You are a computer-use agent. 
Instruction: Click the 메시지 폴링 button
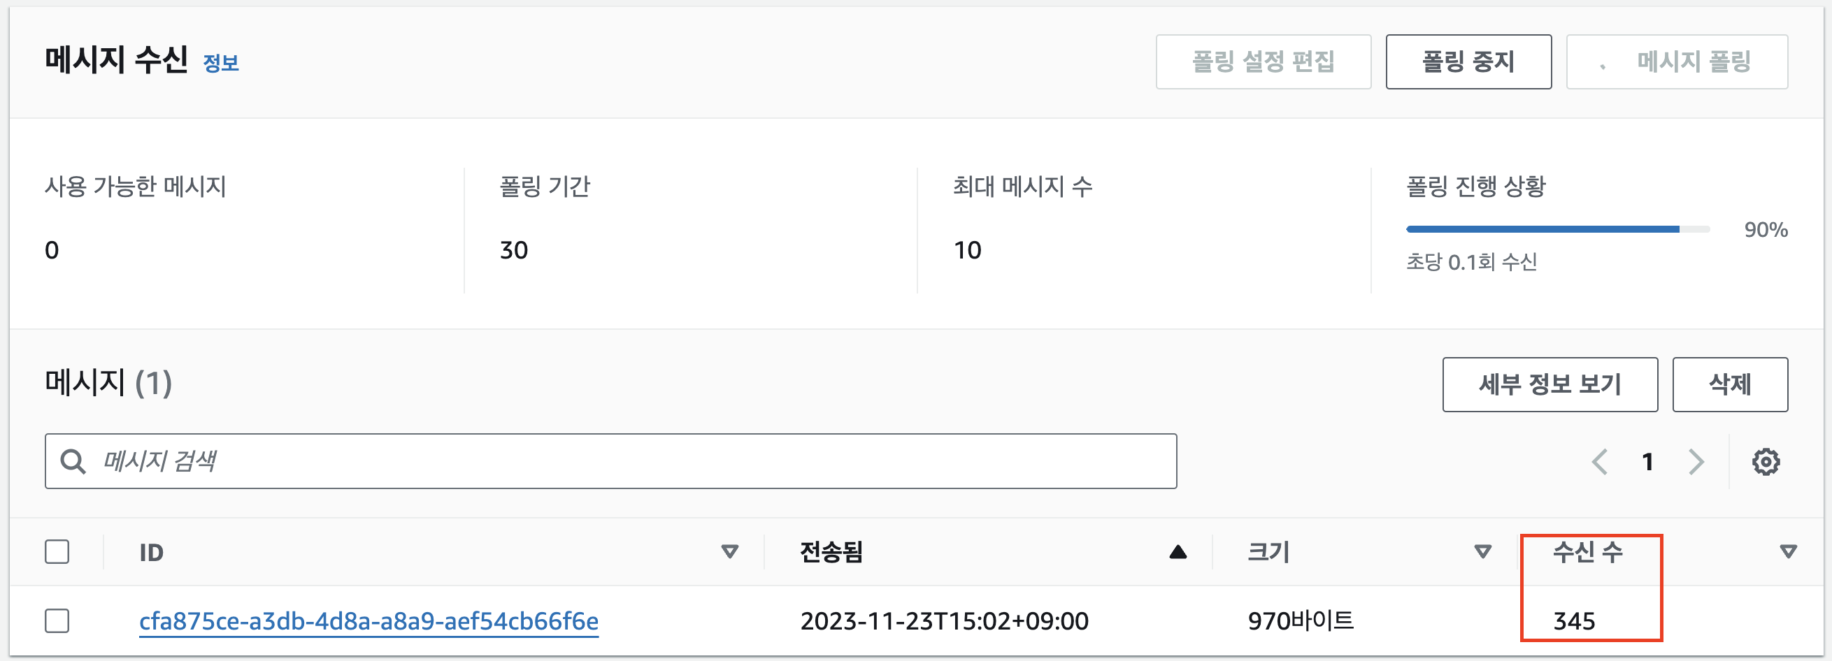coord(1676,61)
